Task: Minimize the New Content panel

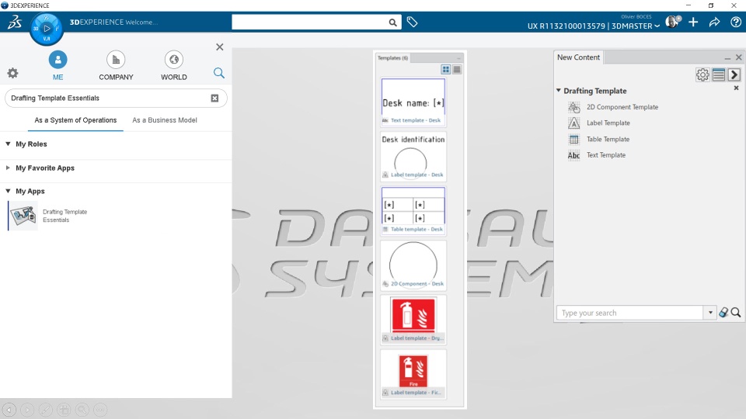Action: pyautogui.click(x=727, y=57)
